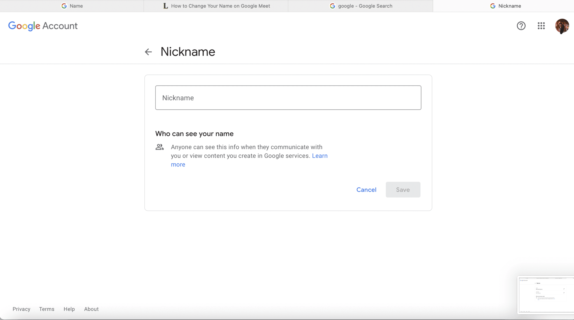
Task: Open the Google apps grid launcher
Action: coord(541,26)
